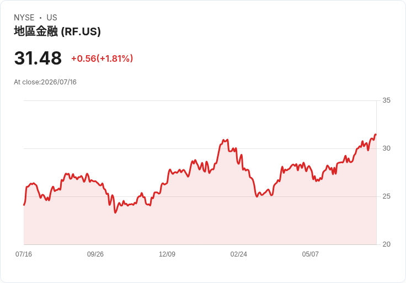Viewport: 406px width, 283px height.
Task: Click the NYSE exchange label
Action: 24,18
